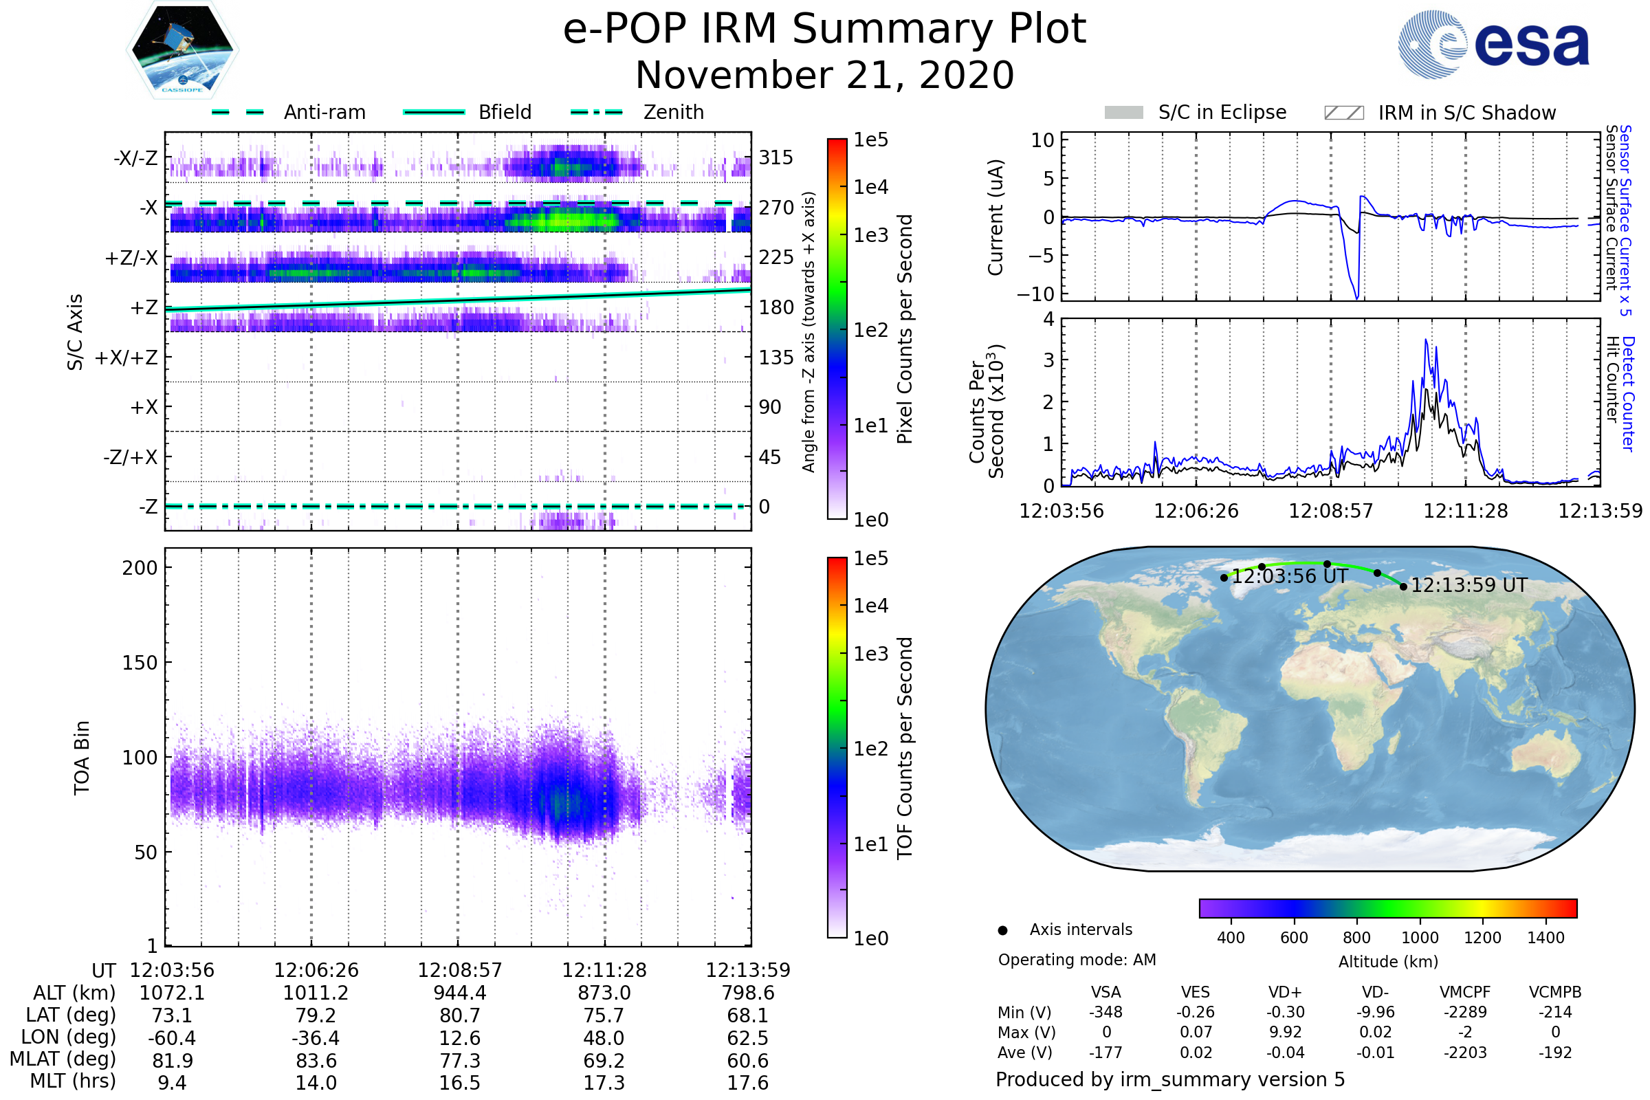Viewport: 1650px width, 1100px height.
Task: Click the Pixel Counts per Second colorbar
Action: click(x=837, y=329)
